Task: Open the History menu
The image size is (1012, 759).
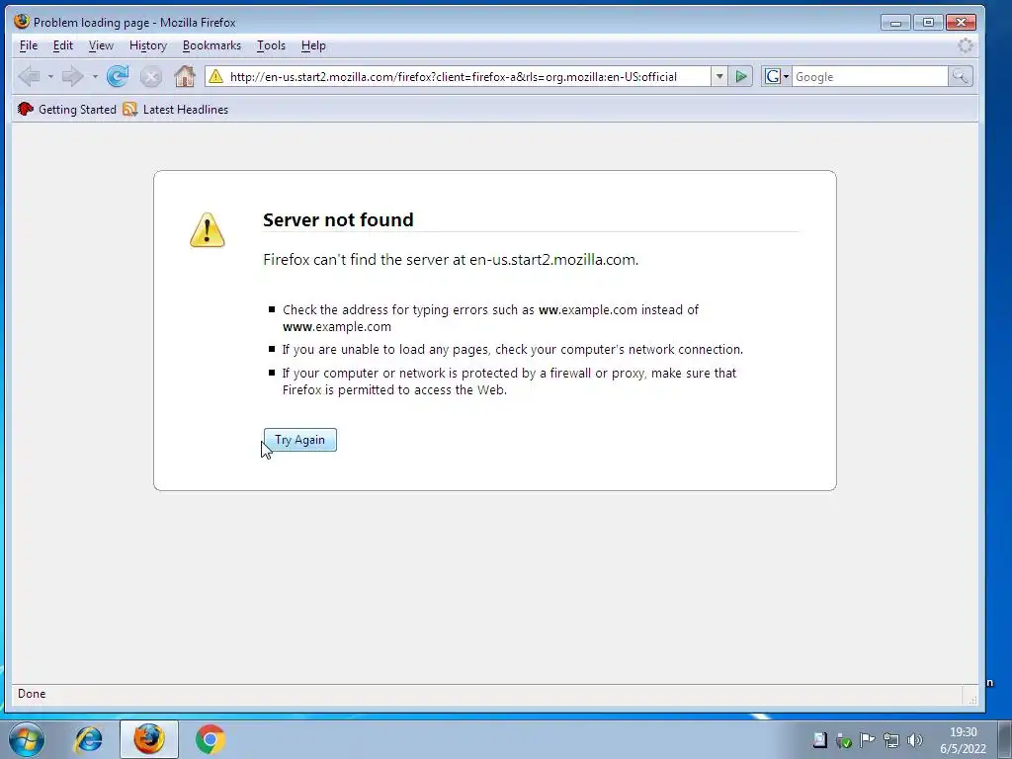Action: click(148, 45)
